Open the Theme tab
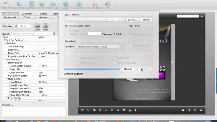Image resolution: width=217 pixels, height=122 pixels. click(27, 17)
